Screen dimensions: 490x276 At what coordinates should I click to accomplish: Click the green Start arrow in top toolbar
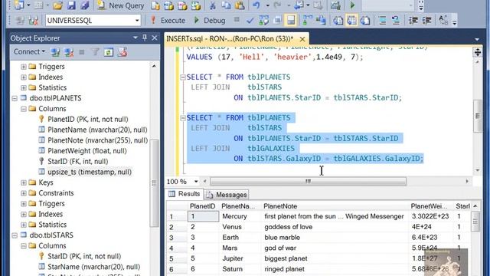tap(352, 5)
